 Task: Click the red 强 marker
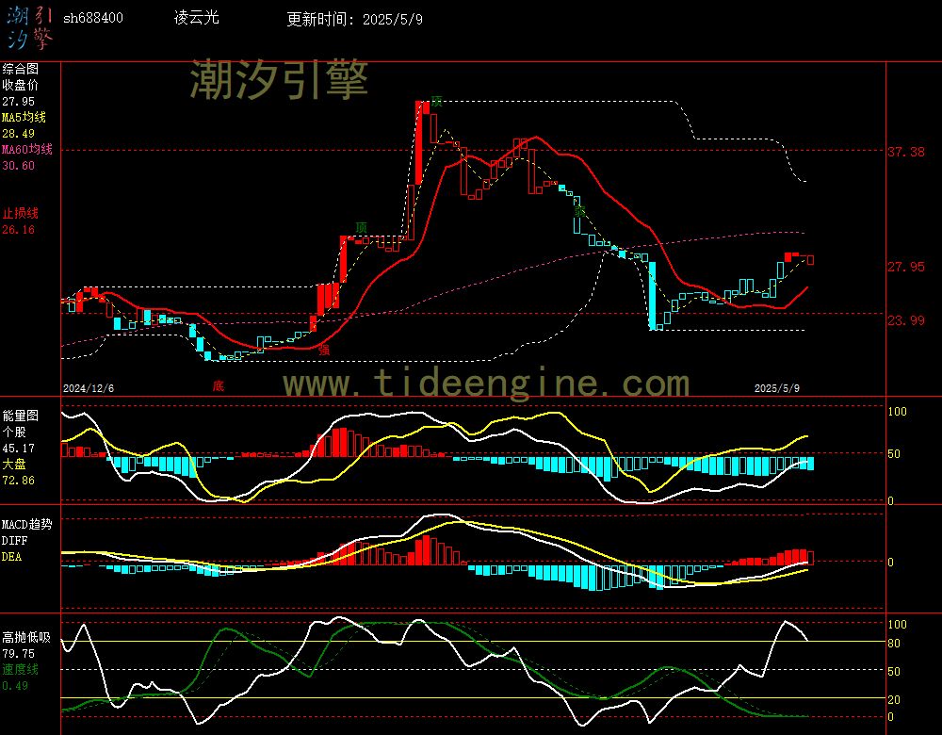[x=324, y=350]
